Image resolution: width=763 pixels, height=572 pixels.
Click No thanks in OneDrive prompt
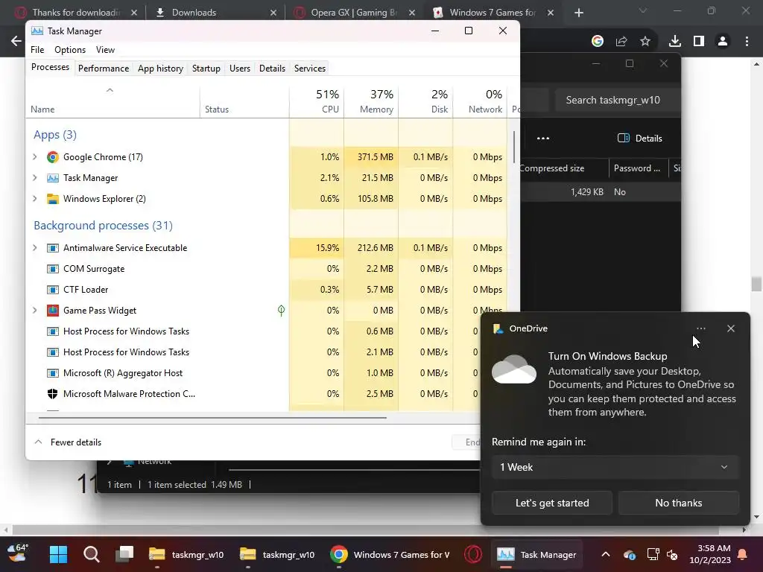tap(678, 503)
